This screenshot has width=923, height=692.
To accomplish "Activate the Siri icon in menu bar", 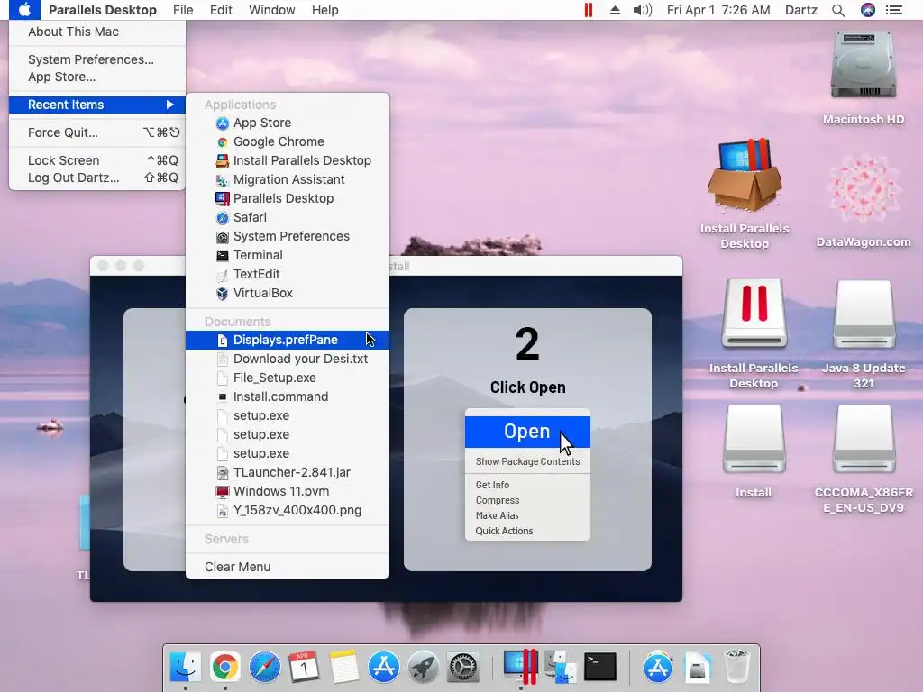I will tap(868, 10).
